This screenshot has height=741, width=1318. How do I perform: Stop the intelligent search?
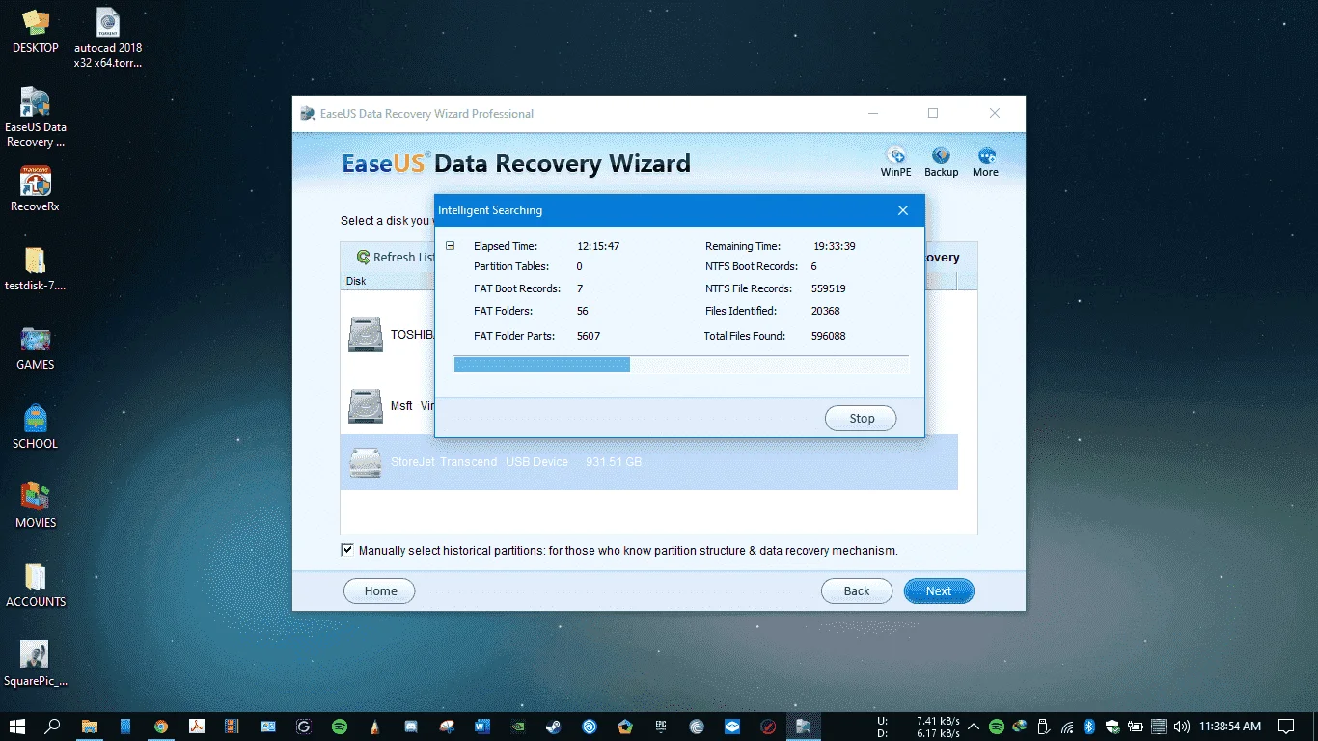[x=862, y=419]
